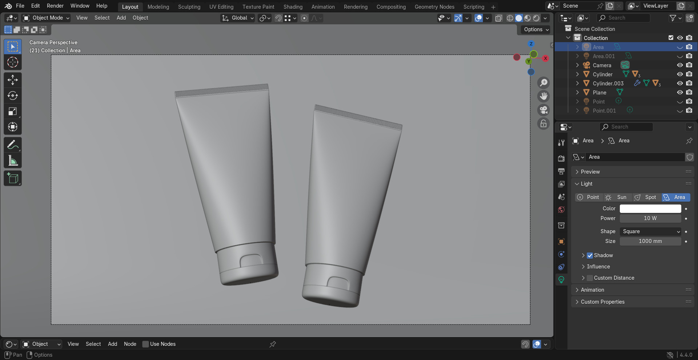The image size is (698, 360).
Task: Toggle snapping magnet in viewport header
Action: [278, 18]
